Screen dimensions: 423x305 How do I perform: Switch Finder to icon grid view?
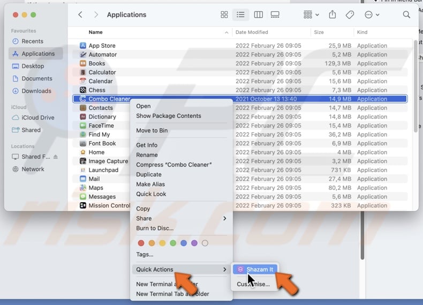[224, 14]
